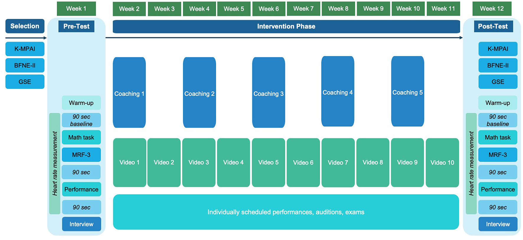Click the Interview box in Pre-Test column
The image size is (523, 240).
(81, 224)
